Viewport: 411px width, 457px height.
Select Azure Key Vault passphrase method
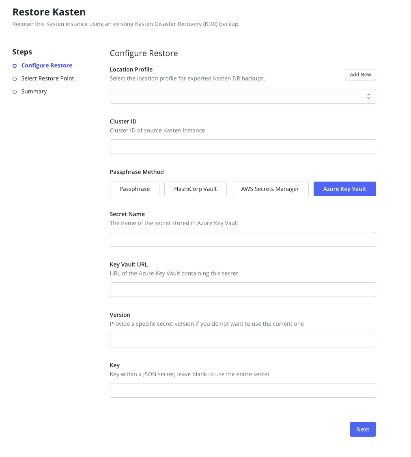click(344, 189)
